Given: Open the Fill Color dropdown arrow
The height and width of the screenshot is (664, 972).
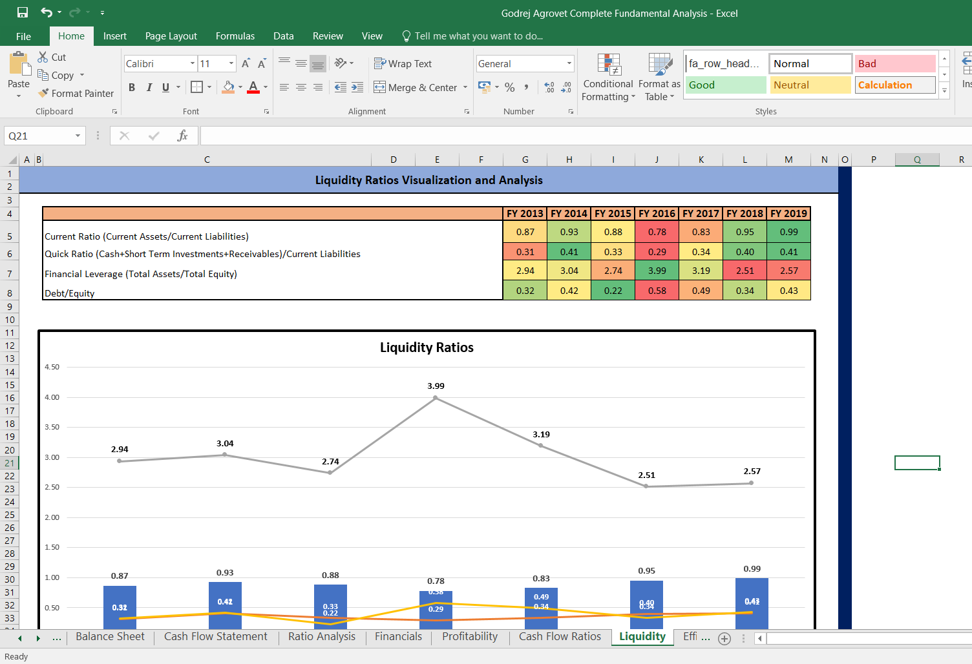Looking at the screenshot, I should (x=240, y=87).
